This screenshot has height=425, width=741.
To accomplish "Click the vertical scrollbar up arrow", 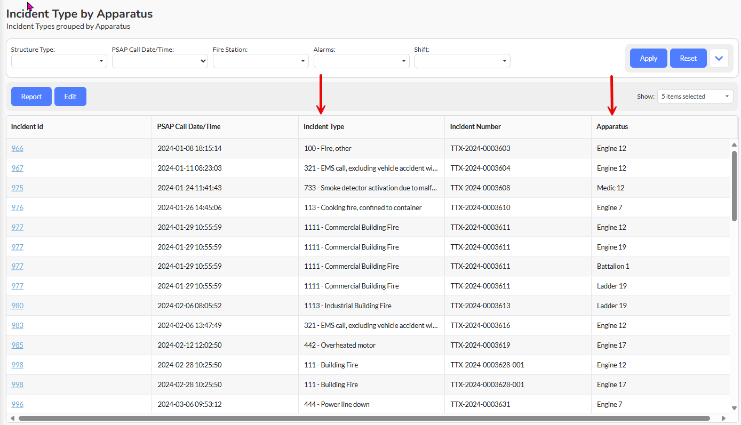I will tap(734, 145).
